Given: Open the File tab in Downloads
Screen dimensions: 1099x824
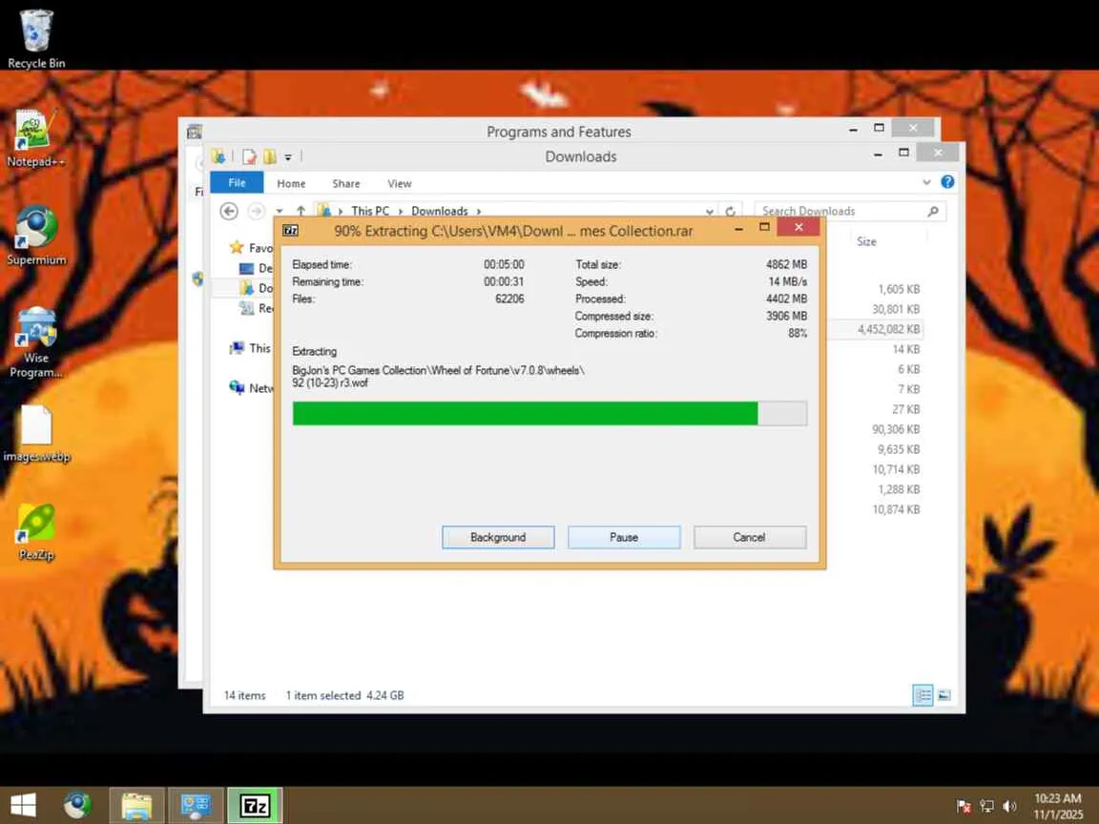Looking at the screenshot, I should [x=237, y=183].
